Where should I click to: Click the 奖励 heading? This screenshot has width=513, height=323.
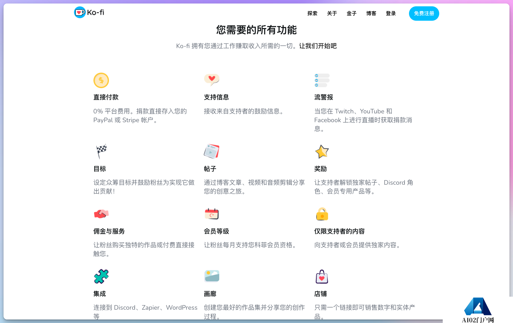[320, 169]
